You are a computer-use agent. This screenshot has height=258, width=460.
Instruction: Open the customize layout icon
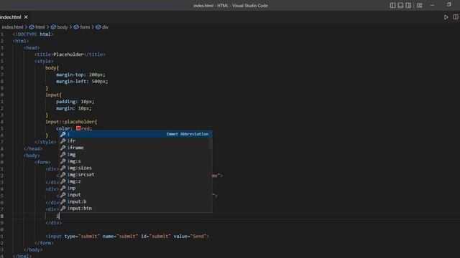point(420,5)
